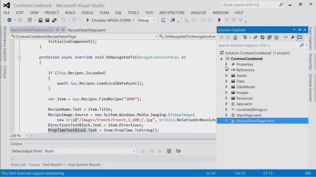The width and height of the screenshot is (316, 177).
Task: Select LocalizedStrings.cs in Solution Explorer
Action: point(252,110)
